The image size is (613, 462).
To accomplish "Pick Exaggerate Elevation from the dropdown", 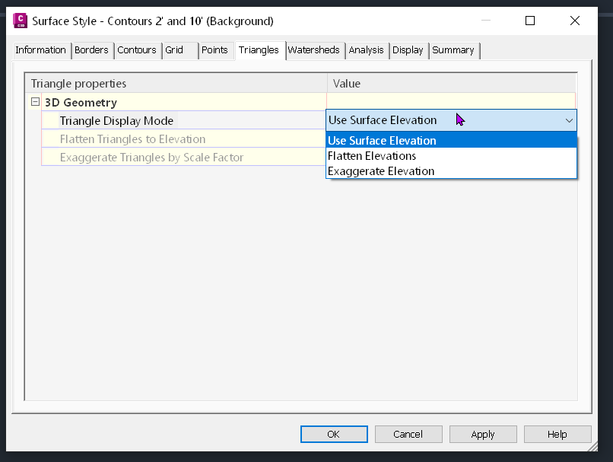I will pos(381,171).
